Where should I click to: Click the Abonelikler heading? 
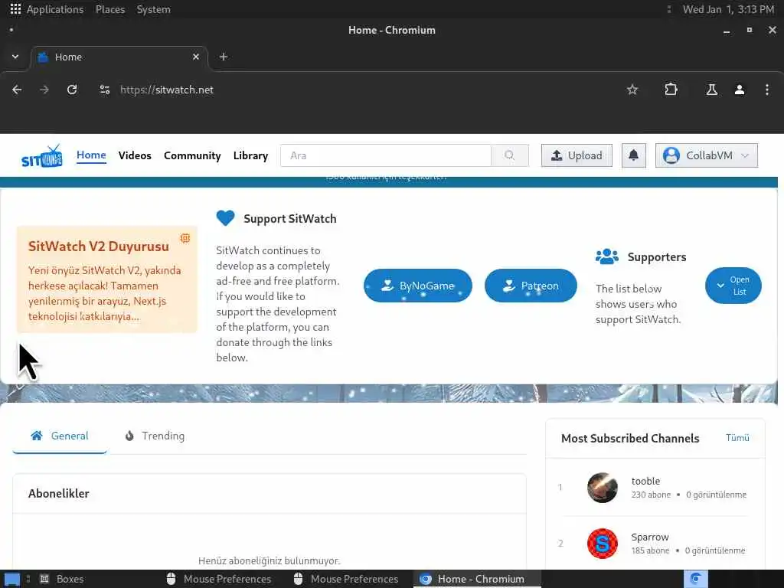(x=58, y=494)
